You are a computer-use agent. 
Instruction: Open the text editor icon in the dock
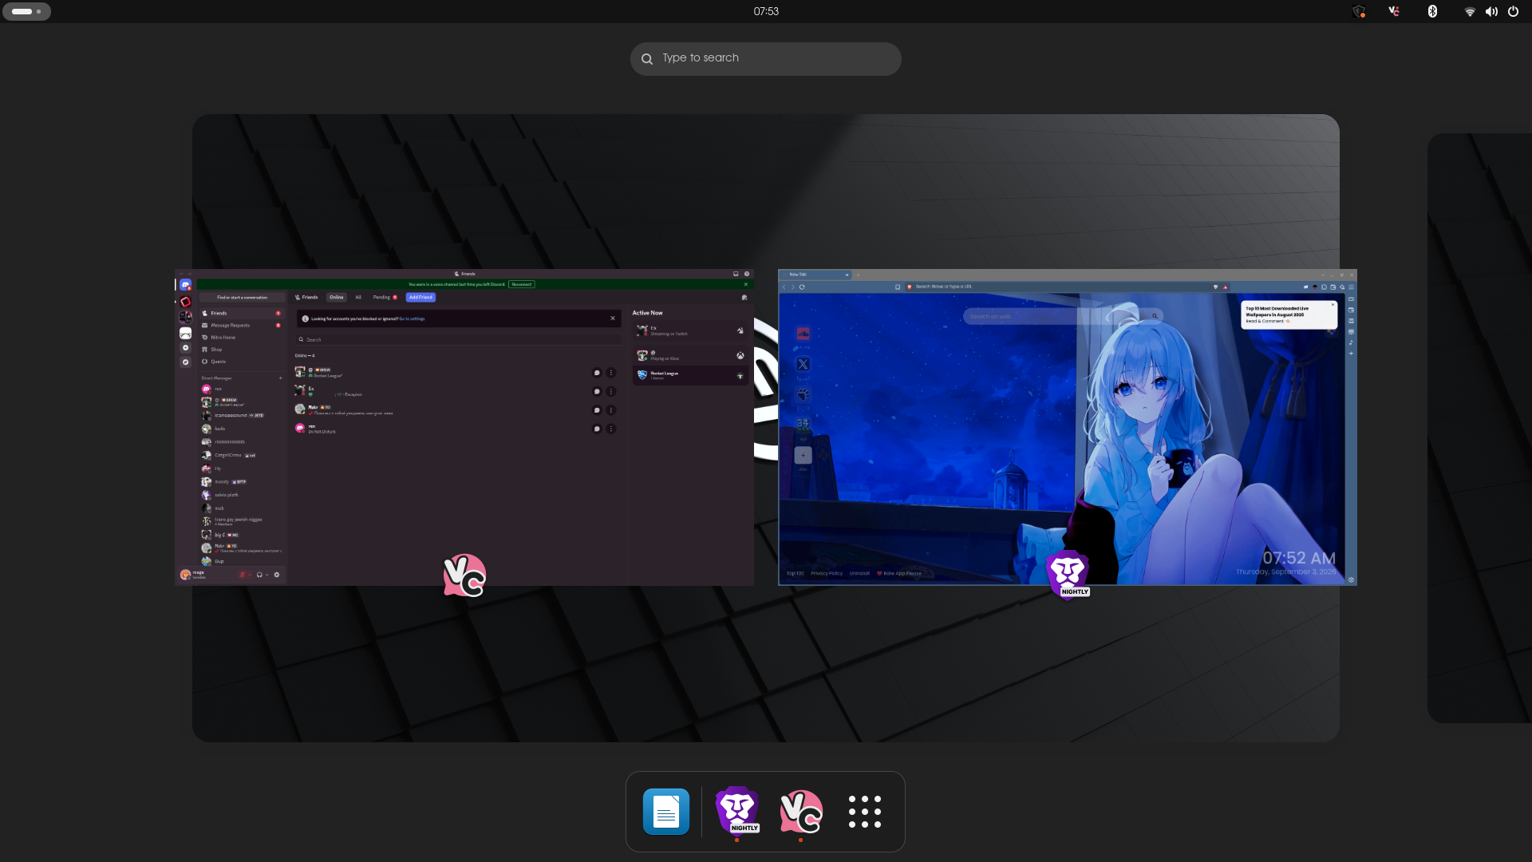coord(666,811)
